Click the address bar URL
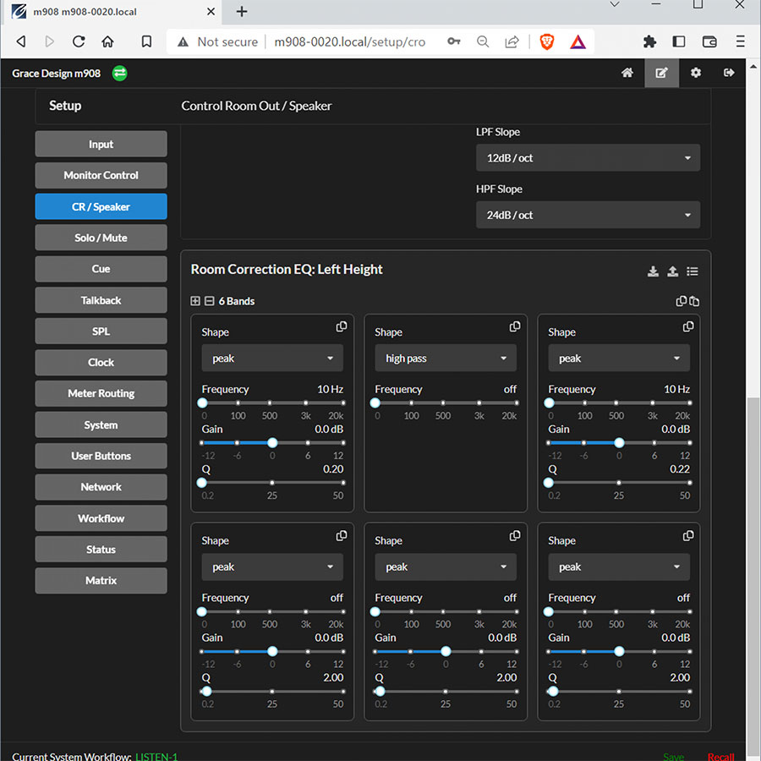The width and height of the screenshot is (761, 761). (349, 41)
